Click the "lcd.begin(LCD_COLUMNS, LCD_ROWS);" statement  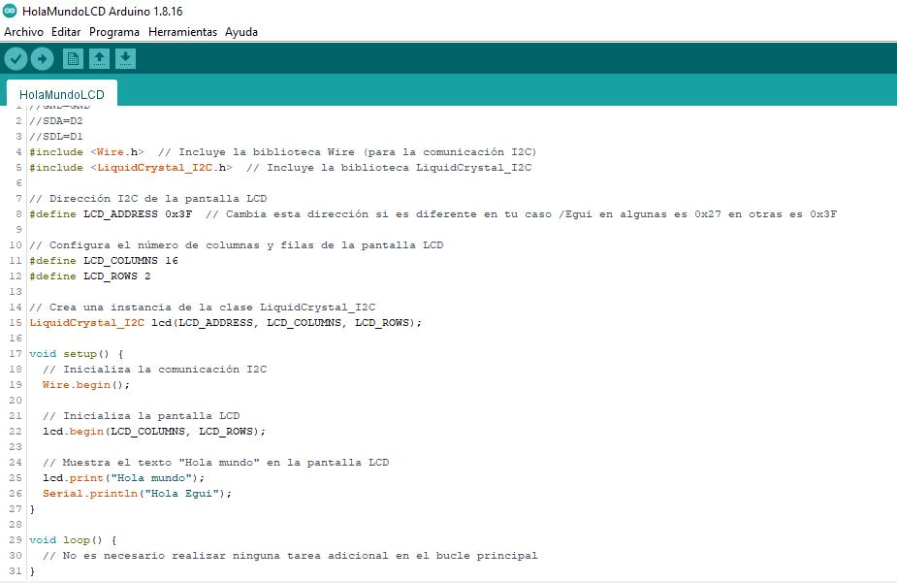click(154, 432)
